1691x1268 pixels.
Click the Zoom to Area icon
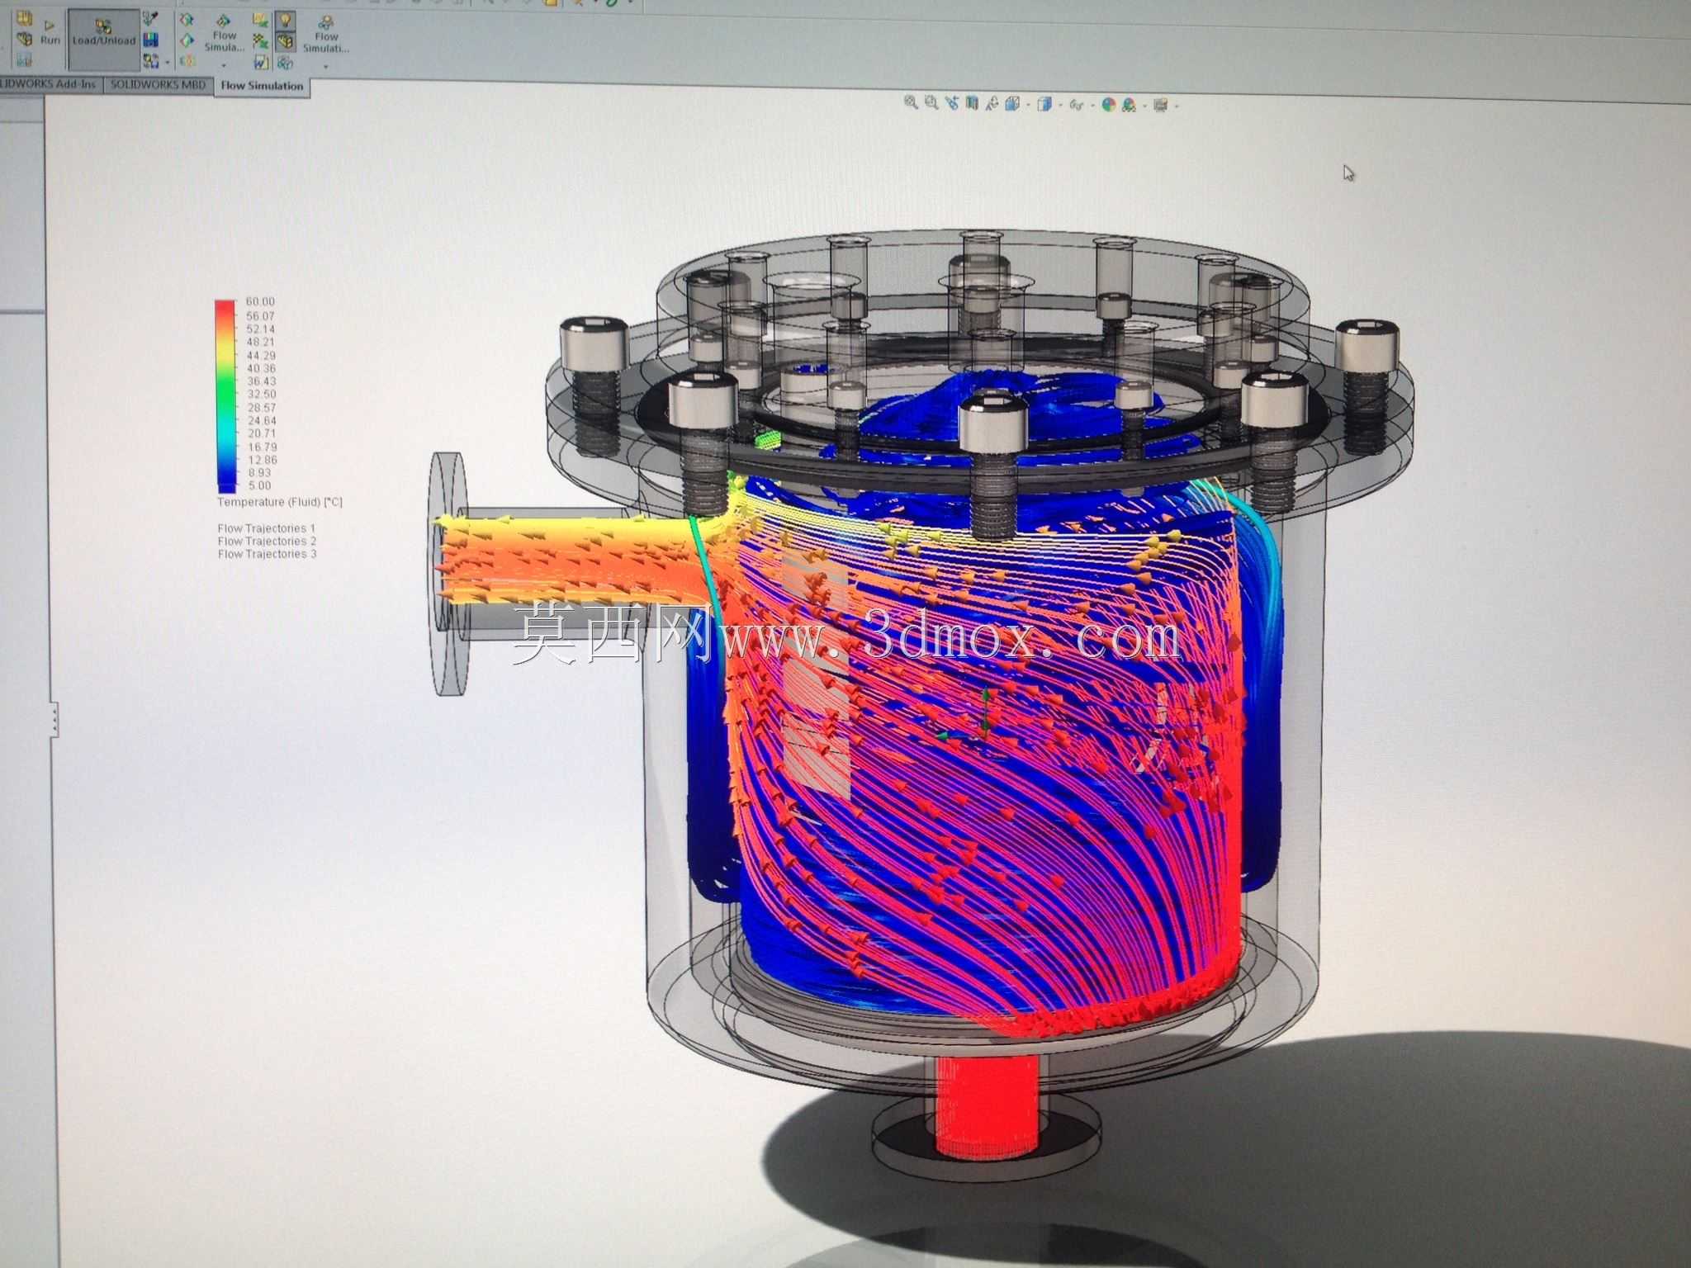point(931,103)
